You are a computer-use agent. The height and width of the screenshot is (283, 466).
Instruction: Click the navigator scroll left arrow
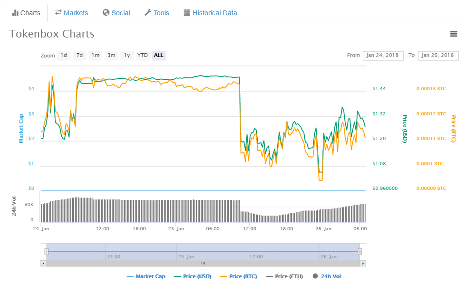[x=43, y=264]
